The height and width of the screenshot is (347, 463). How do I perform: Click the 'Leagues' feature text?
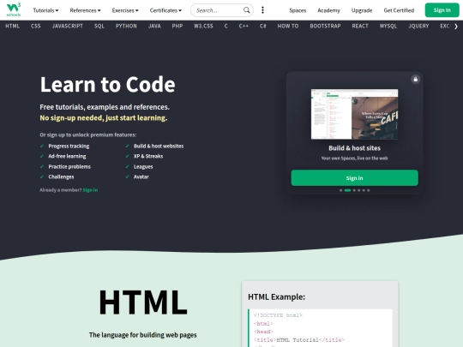(x=143, y=167)
